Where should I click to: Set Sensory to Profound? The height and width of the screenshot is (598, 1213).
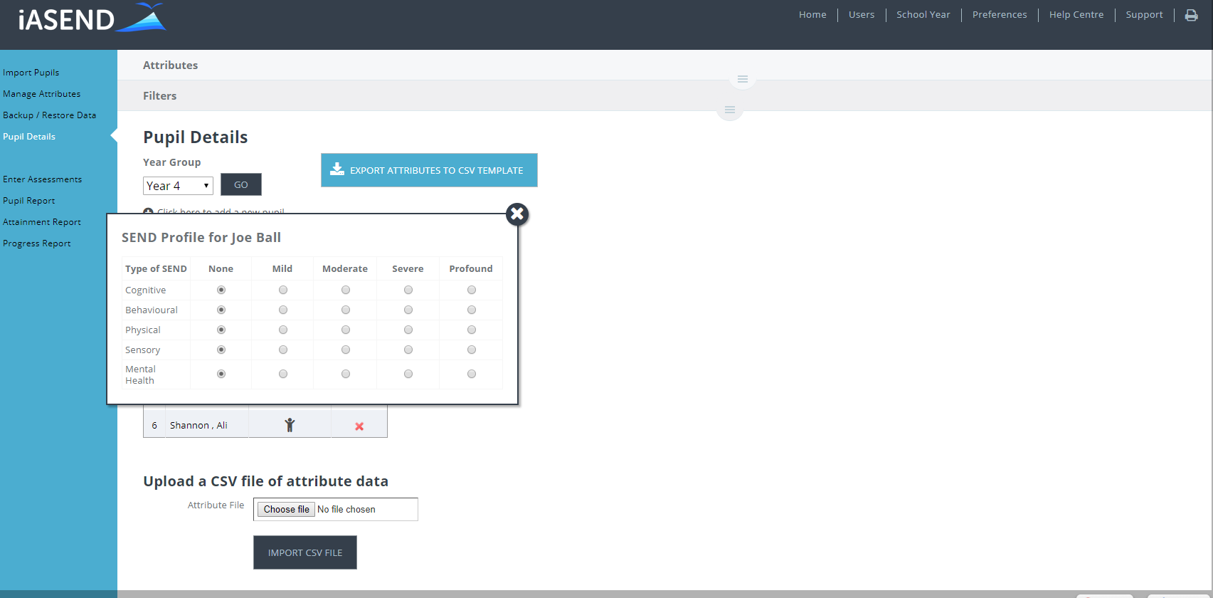(x=472, y=350)
